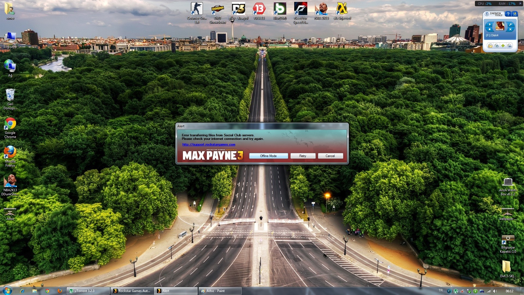Open the volume speaker tray icon
524x295 pixels.
pos(495,291)
